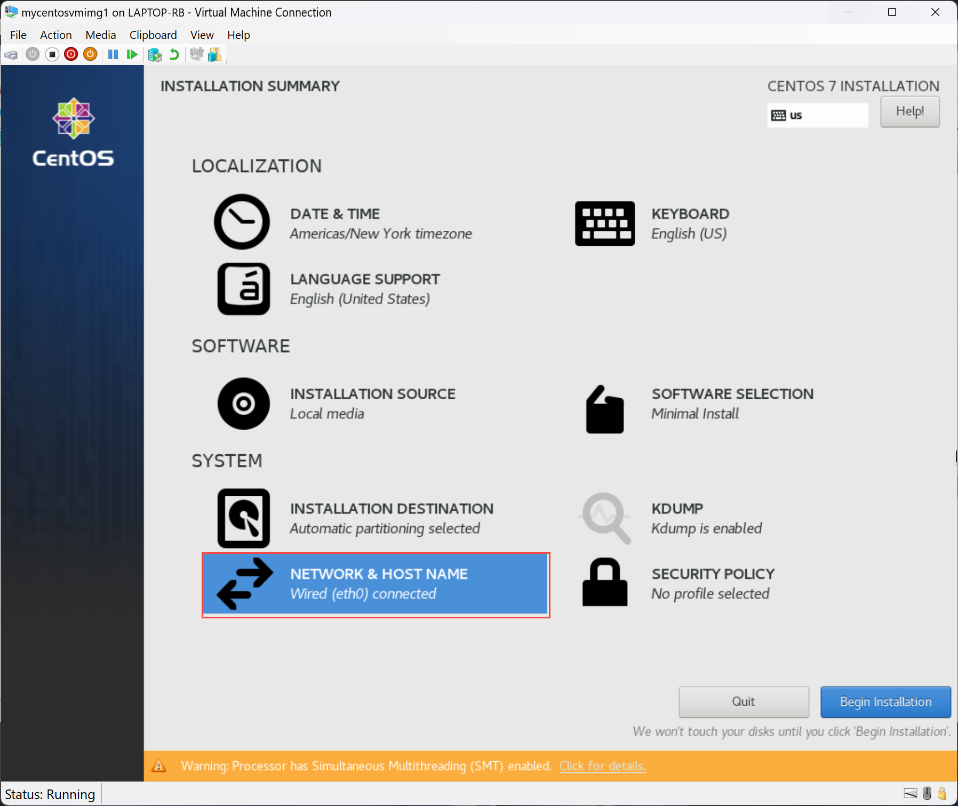Click the 'CENTOS 7 INSTALLATION' title text
Image resolution: width=958 pixels, height=806 pixels.
(x=853, y=86)
